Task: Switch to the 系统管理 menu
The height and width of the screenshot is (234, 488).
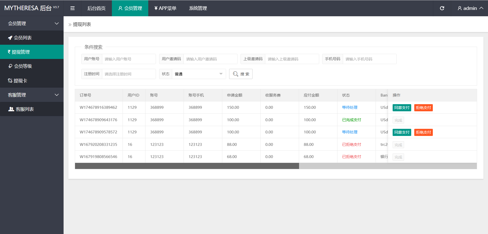Action: (x=198, y=8)
